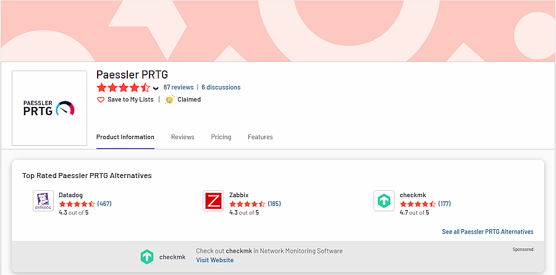Click Datadog's 4.3 out of 5 text
The image size is (556, 275).
point(74,213)
